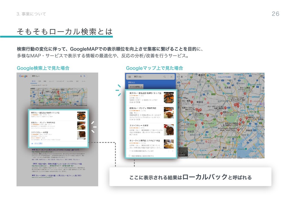Click the Maps search magnifier icon
This screenshot has width=290, height=200.
point(165,77)
